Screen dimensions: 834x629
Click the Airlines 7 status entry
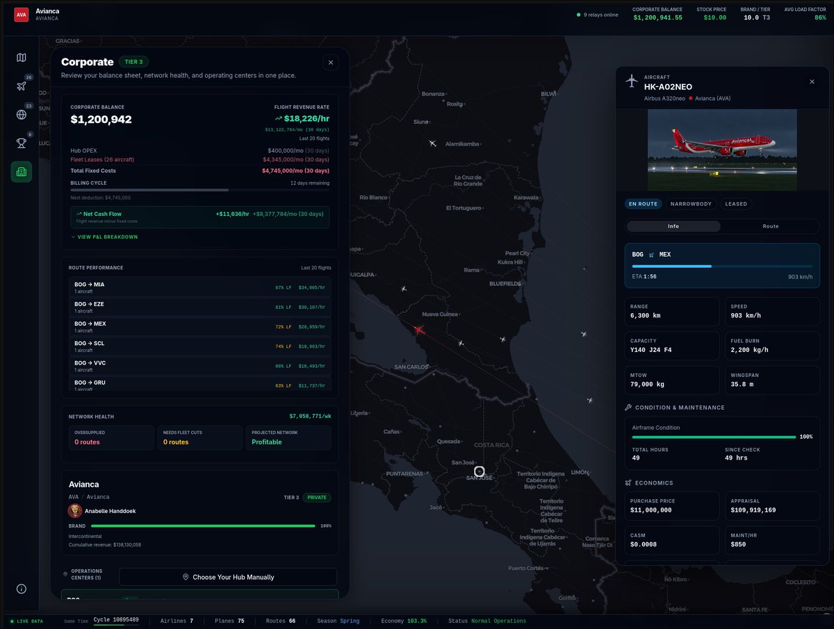177,621
